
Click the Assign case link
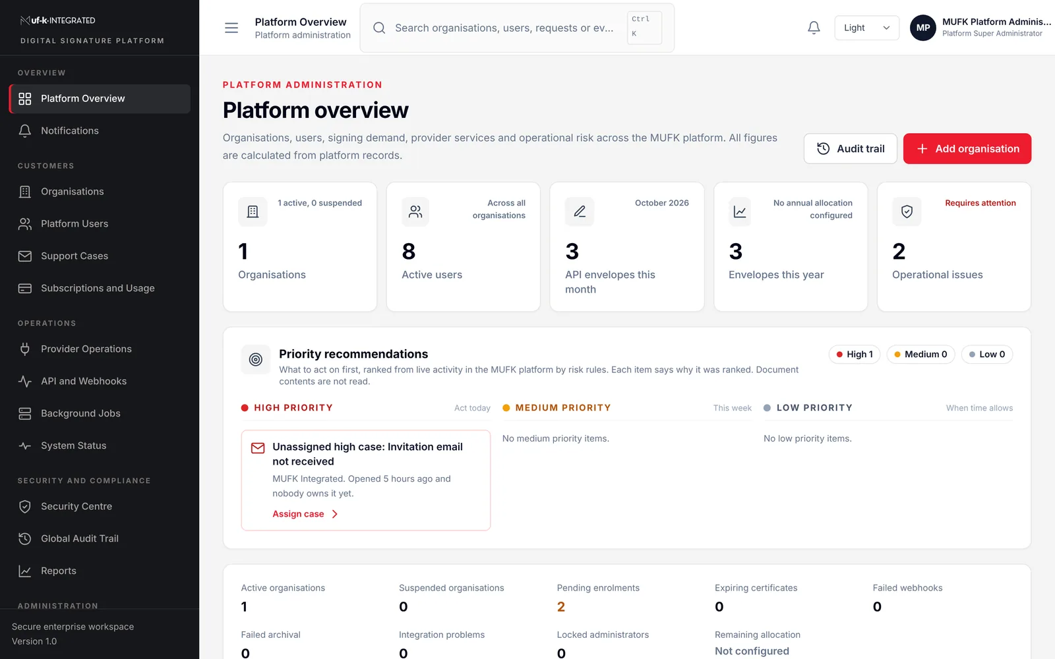(x=305, y=514)
